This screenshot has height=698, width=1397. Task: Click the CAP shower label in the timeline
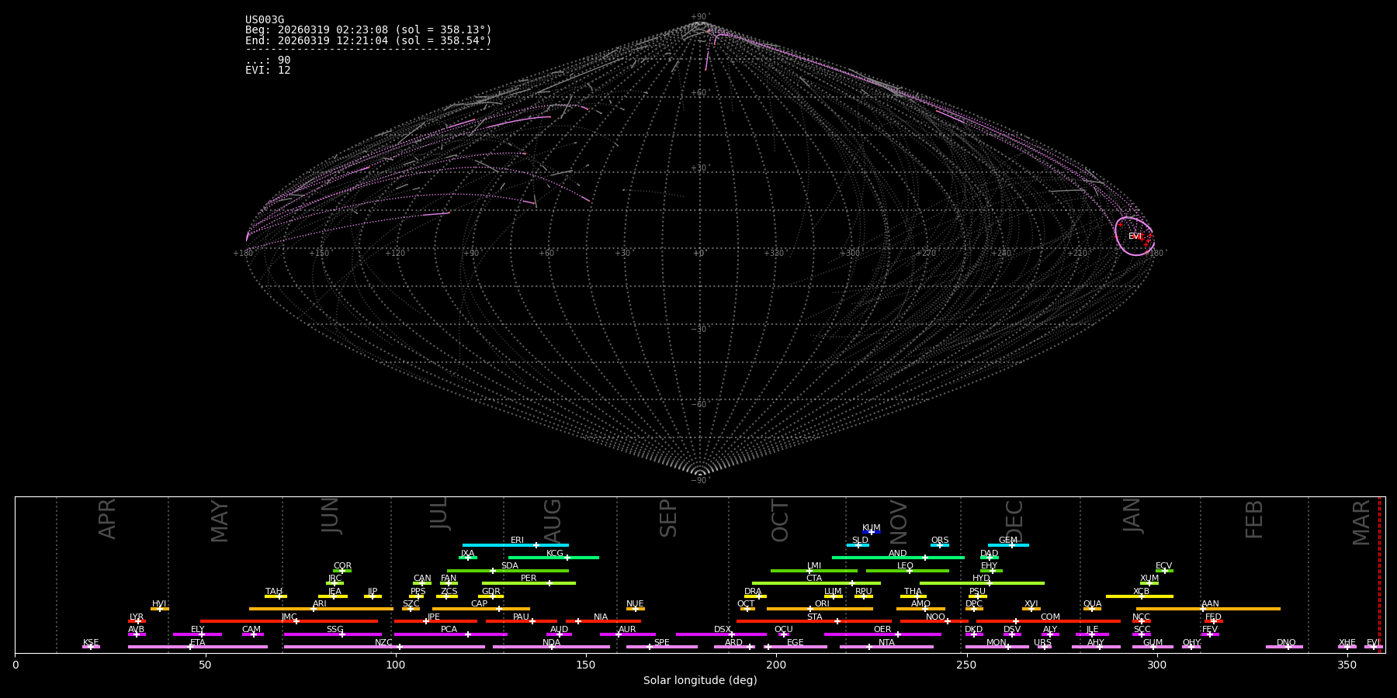pyautogui.click(x=480, y=604)
